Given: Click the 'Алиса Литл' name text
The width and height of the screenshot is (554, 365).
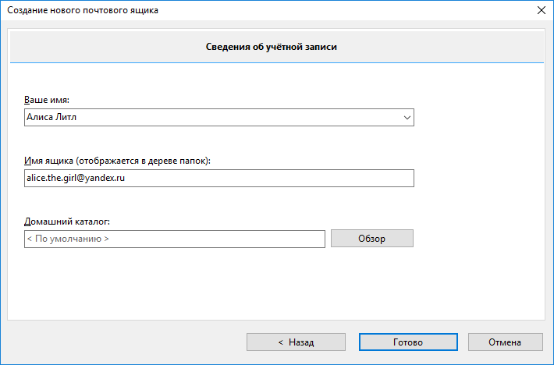Looking at the screenshot, I should tap(52, 118).
